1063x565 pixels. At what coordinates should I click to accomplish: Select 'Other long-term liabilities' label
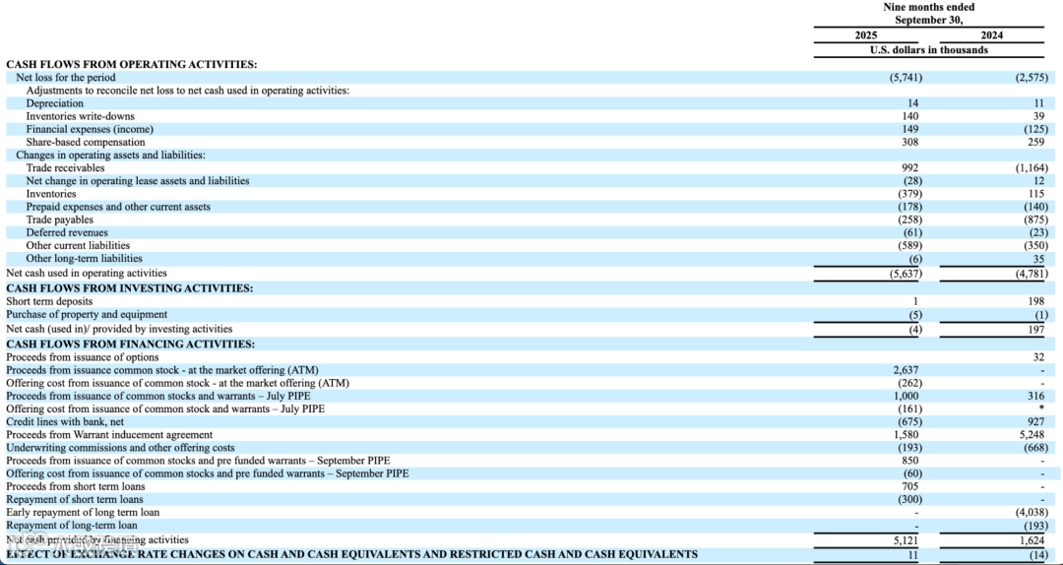[84, 258]
